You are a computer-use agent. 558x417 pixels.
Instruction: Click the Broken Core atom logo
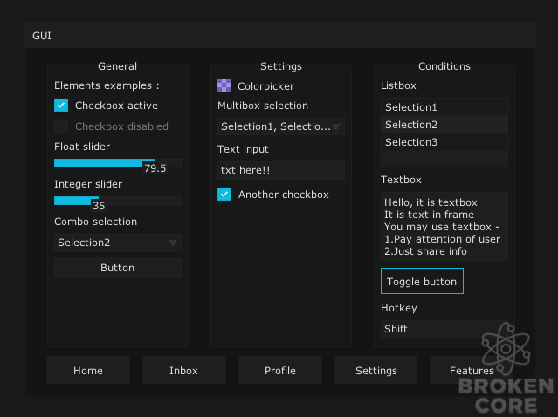coord(506,349)
